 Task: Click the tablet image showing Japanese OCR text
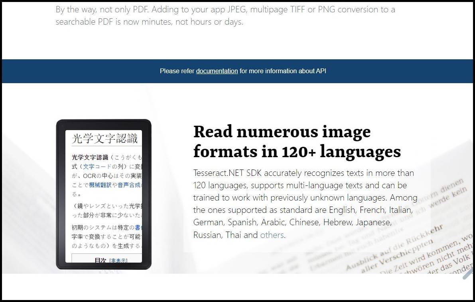(104, 195)
